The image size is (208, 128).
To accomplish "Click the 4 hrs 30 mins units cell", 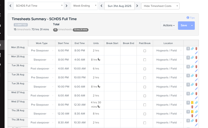I will click(x=96, y=105).
